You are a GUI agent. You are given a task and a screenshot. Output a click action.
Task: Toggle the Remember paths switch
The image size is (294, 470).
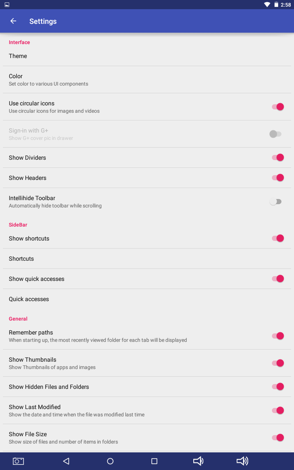coord(278,336)
